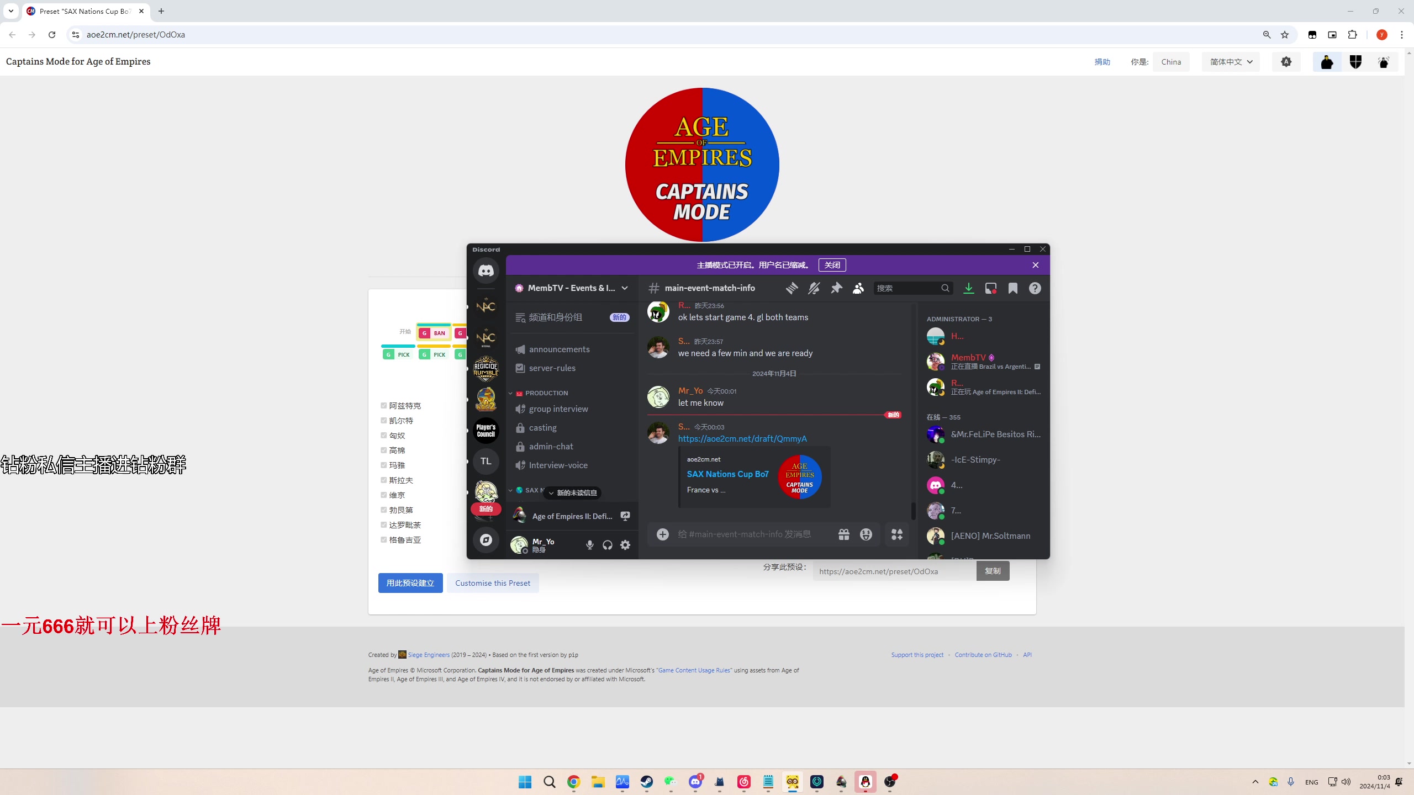Toggle the 斯拉夫 civilization checkbox

click(x=384, y=480)
